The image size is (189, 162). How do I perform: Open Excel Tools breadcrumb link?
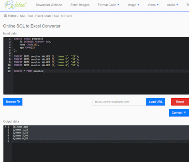coord(43,16)
